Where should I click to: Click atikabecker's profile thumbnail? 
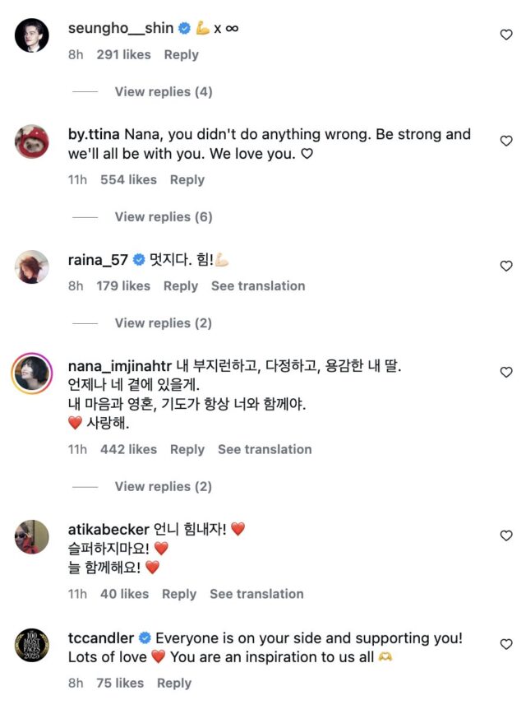pos(32,536)
